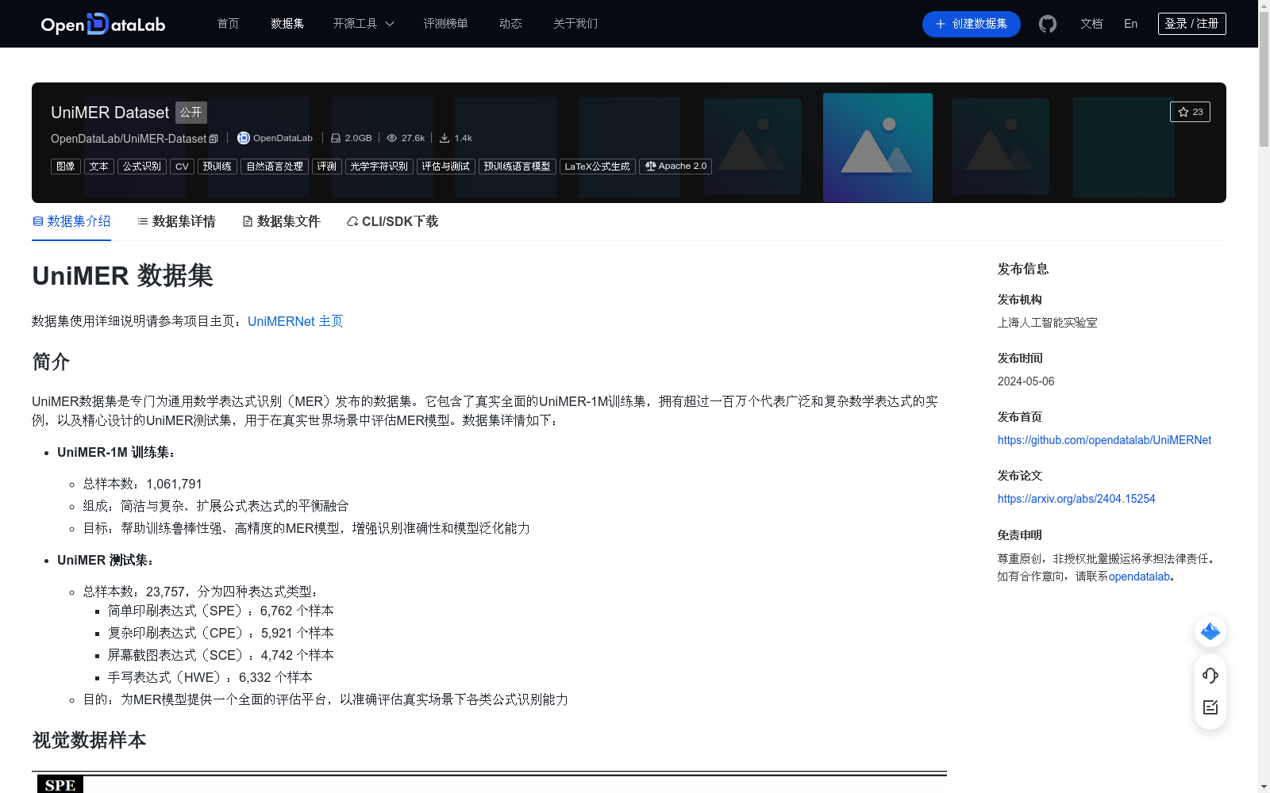Viewport: 1270px width, 793px height.
Task: Click the date 2024-05-06
Action: click(1026, 381)
